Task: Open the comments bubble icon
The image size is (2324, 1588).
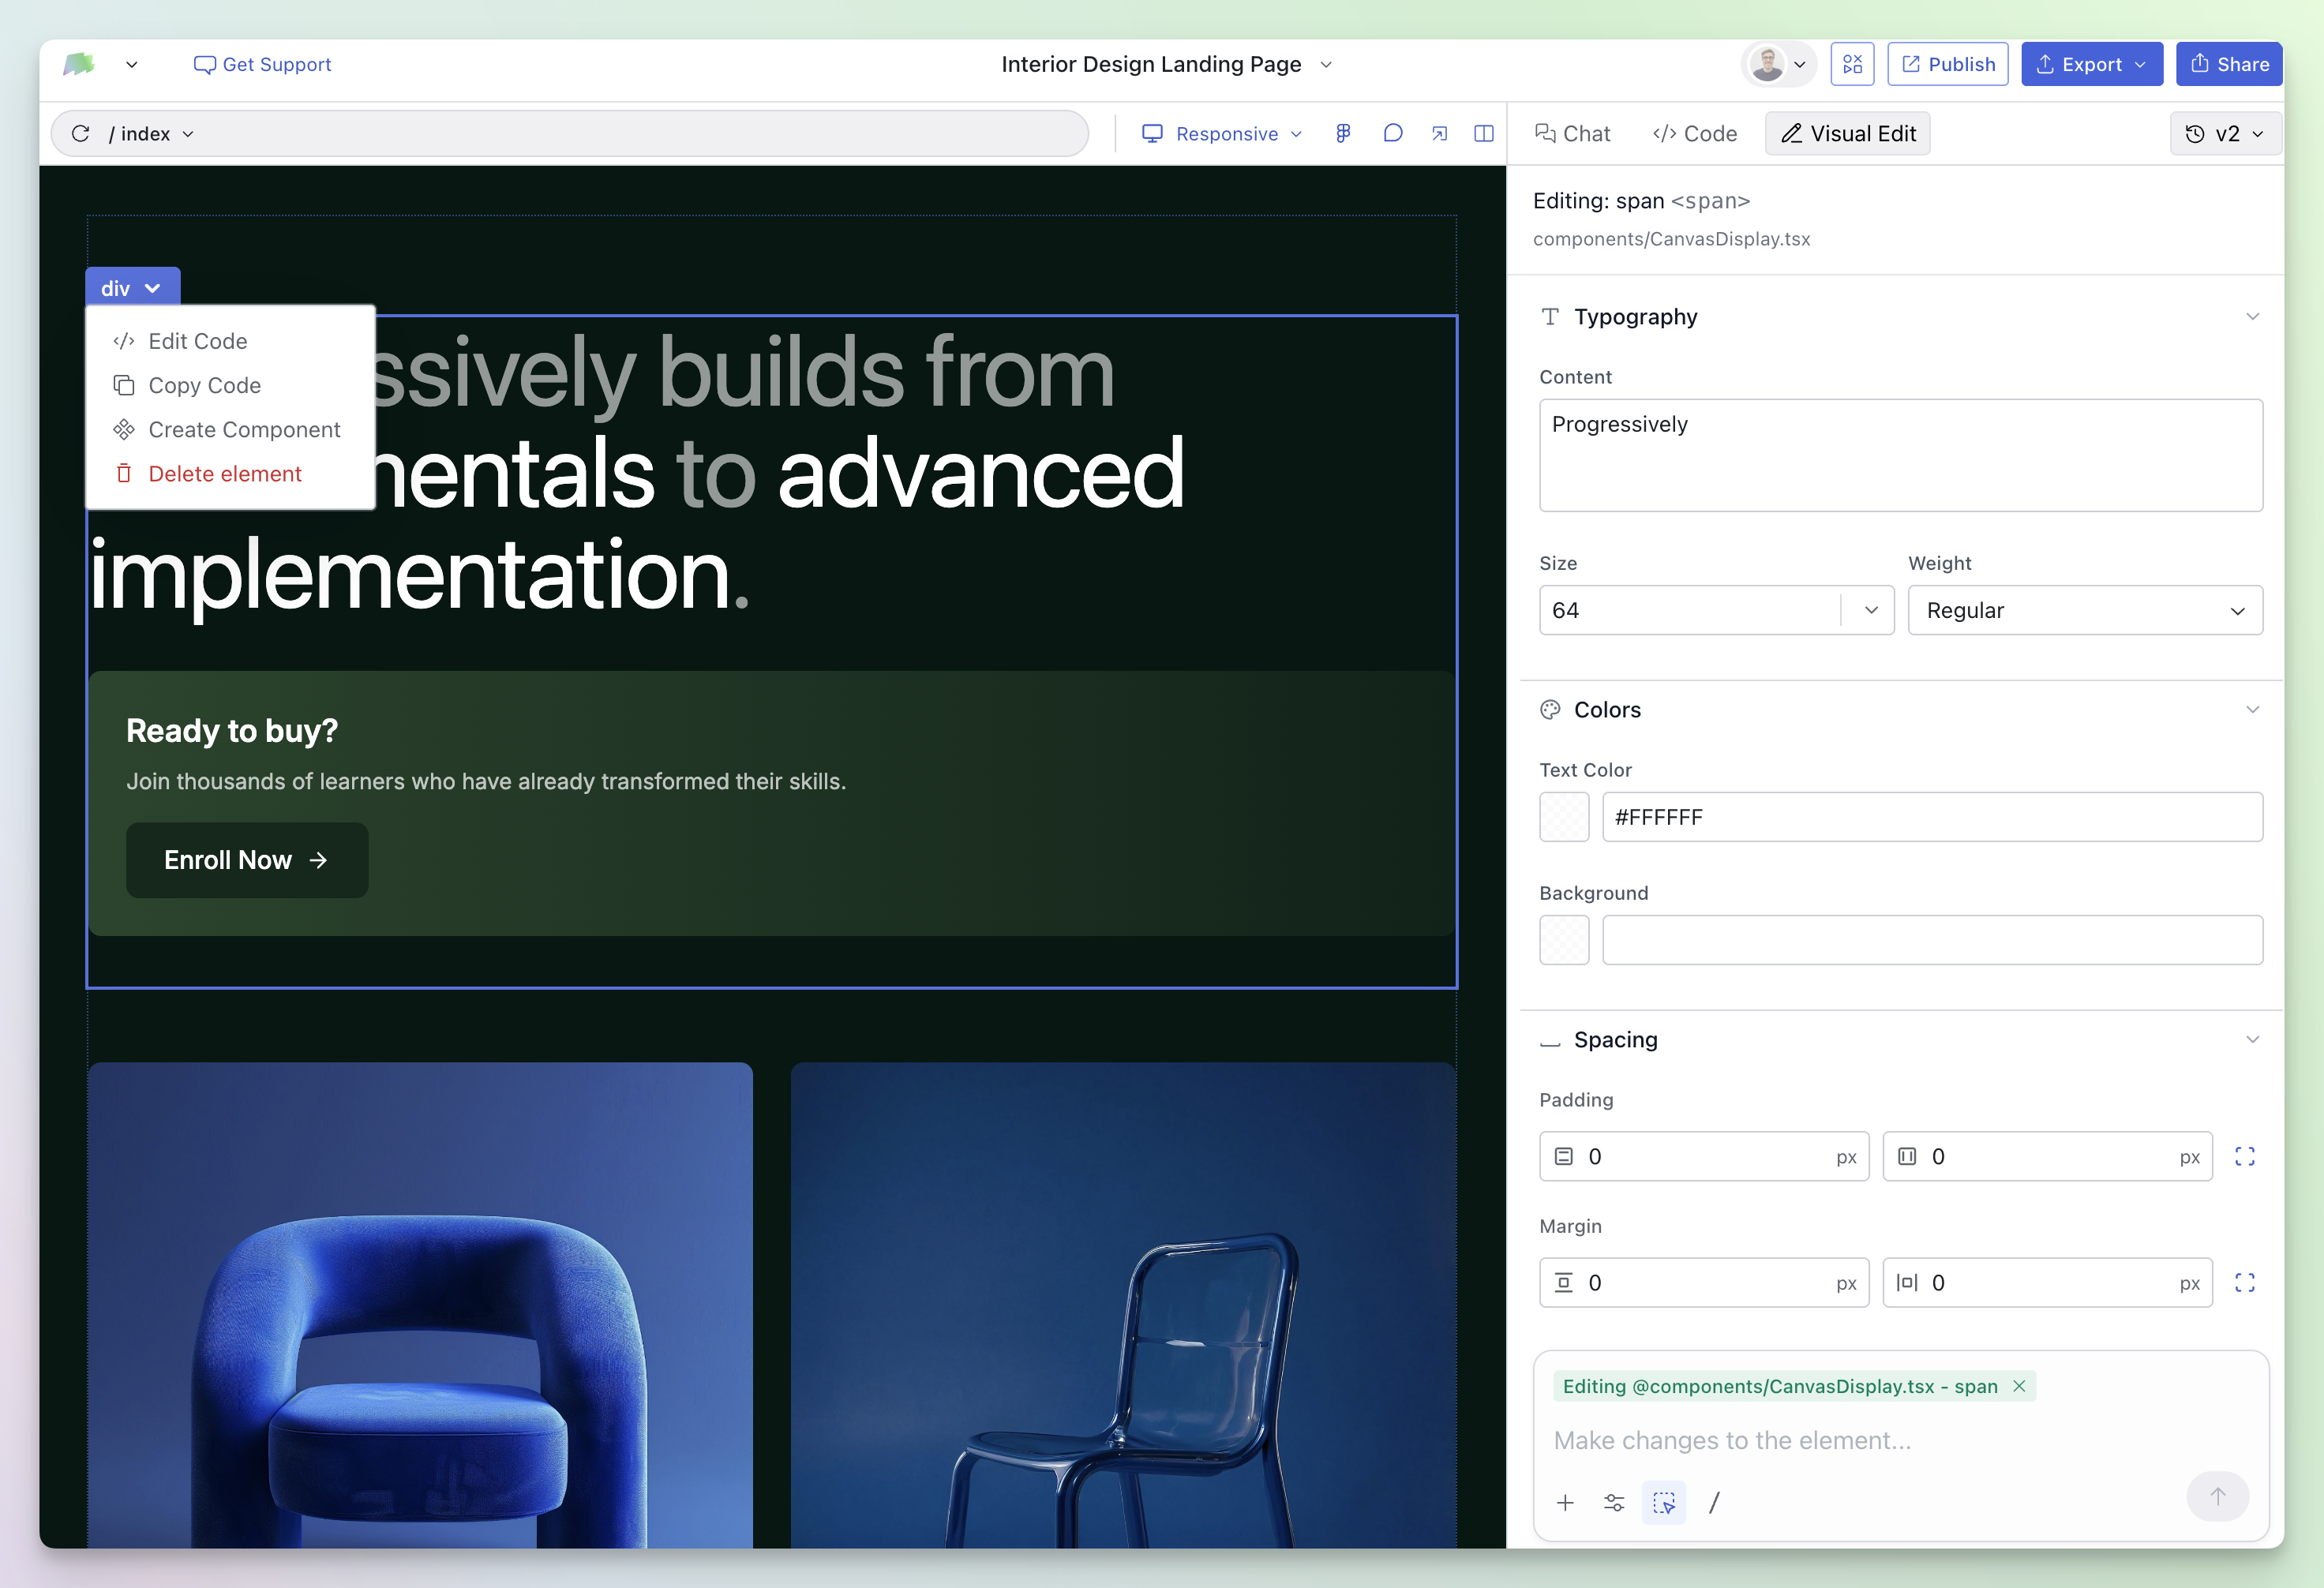Action: [1392, 133]
